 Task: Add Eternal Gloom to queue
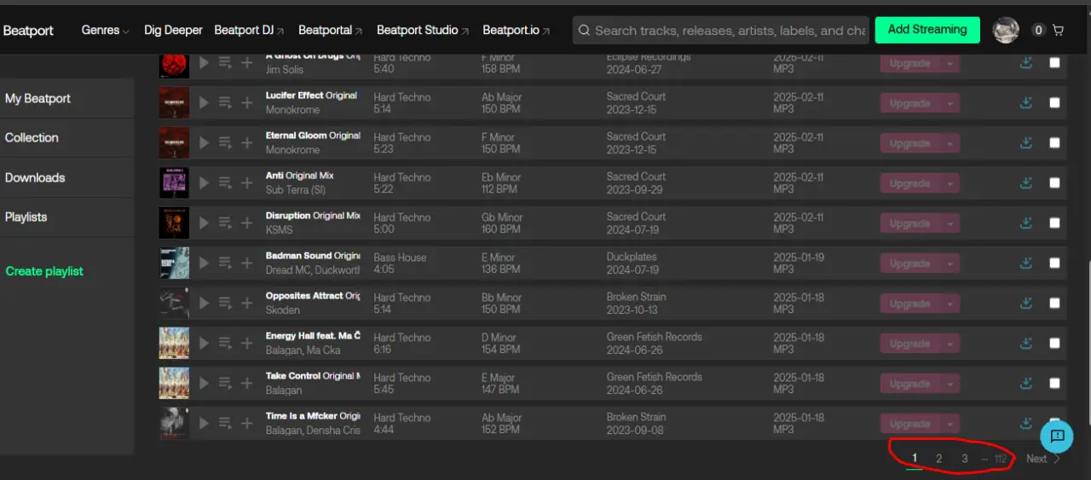pyautogui.click(x=225, y=142)
